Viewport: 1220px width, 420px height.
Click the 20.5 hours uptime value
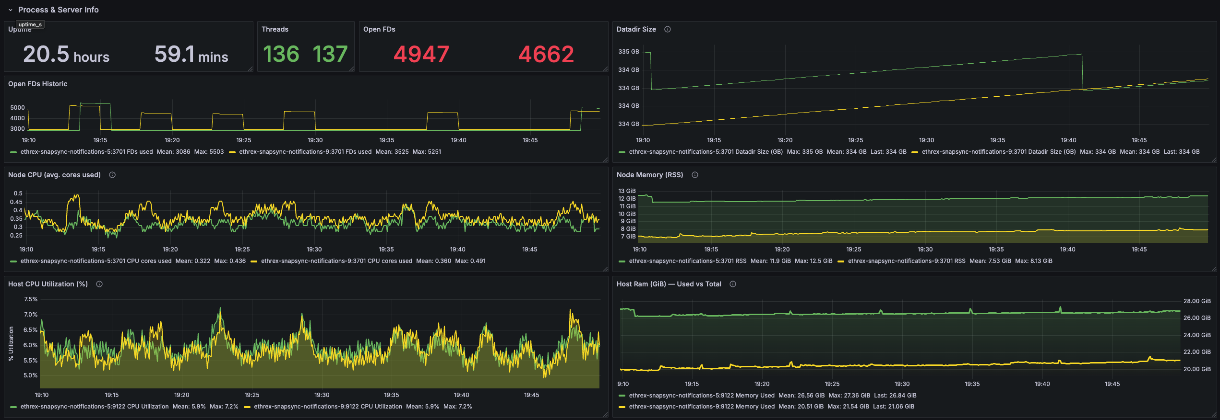click(66, 54)
